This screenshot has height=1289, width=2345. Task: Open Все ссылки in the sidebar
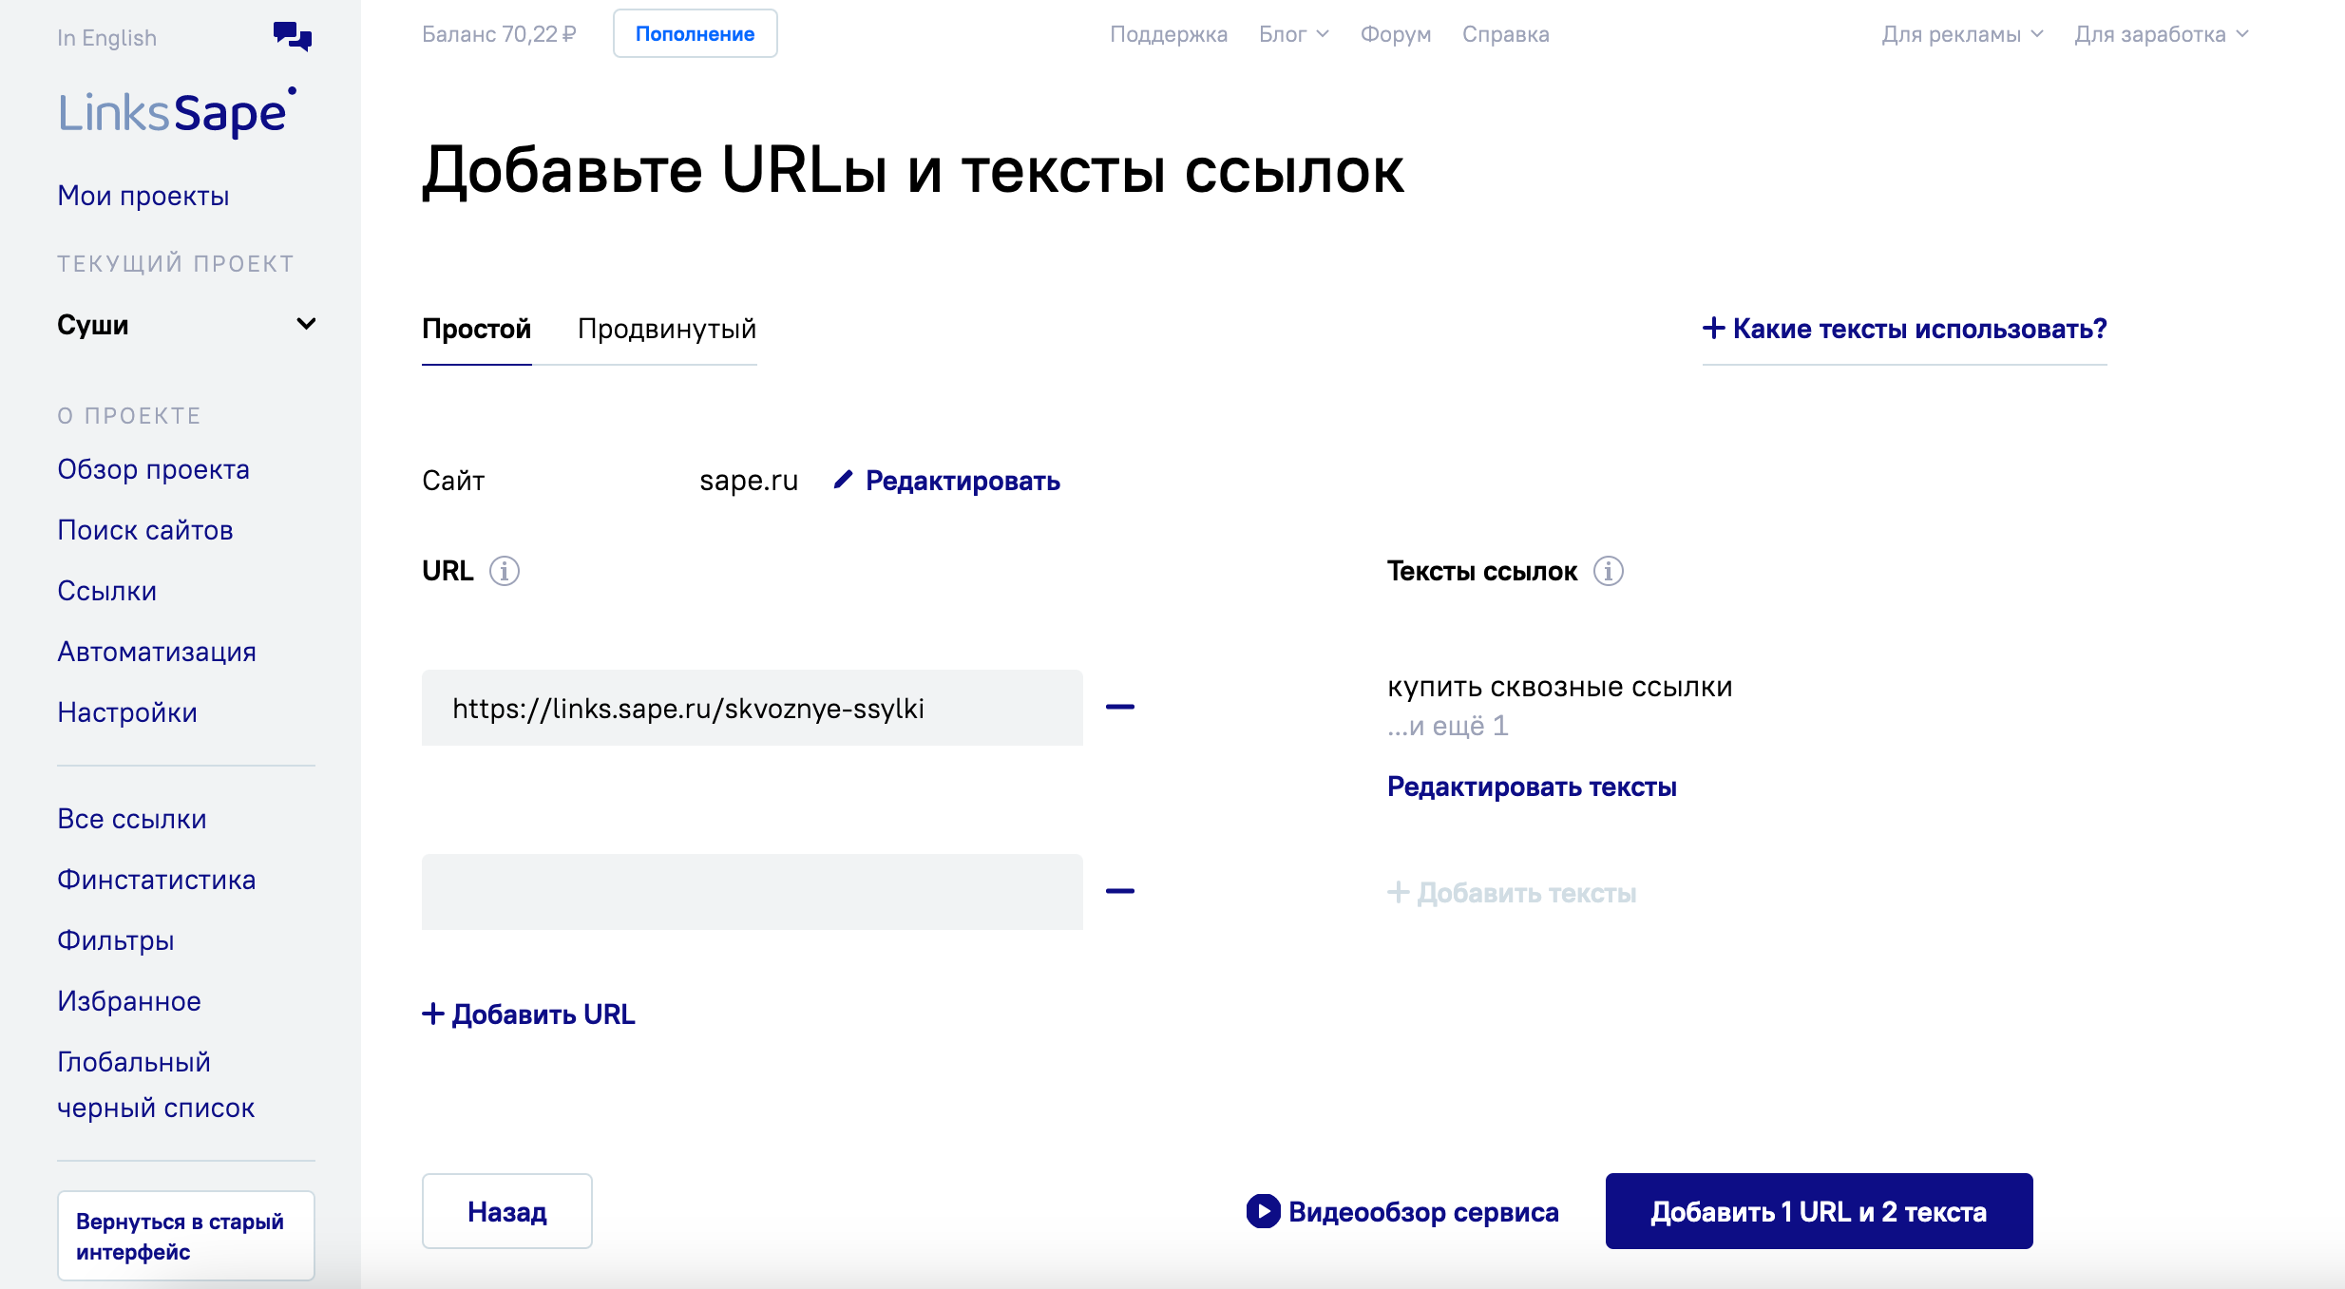[x=131, y=819]
